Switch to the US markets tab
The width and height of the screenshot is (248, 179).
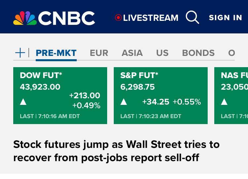[x=162, y=53]
